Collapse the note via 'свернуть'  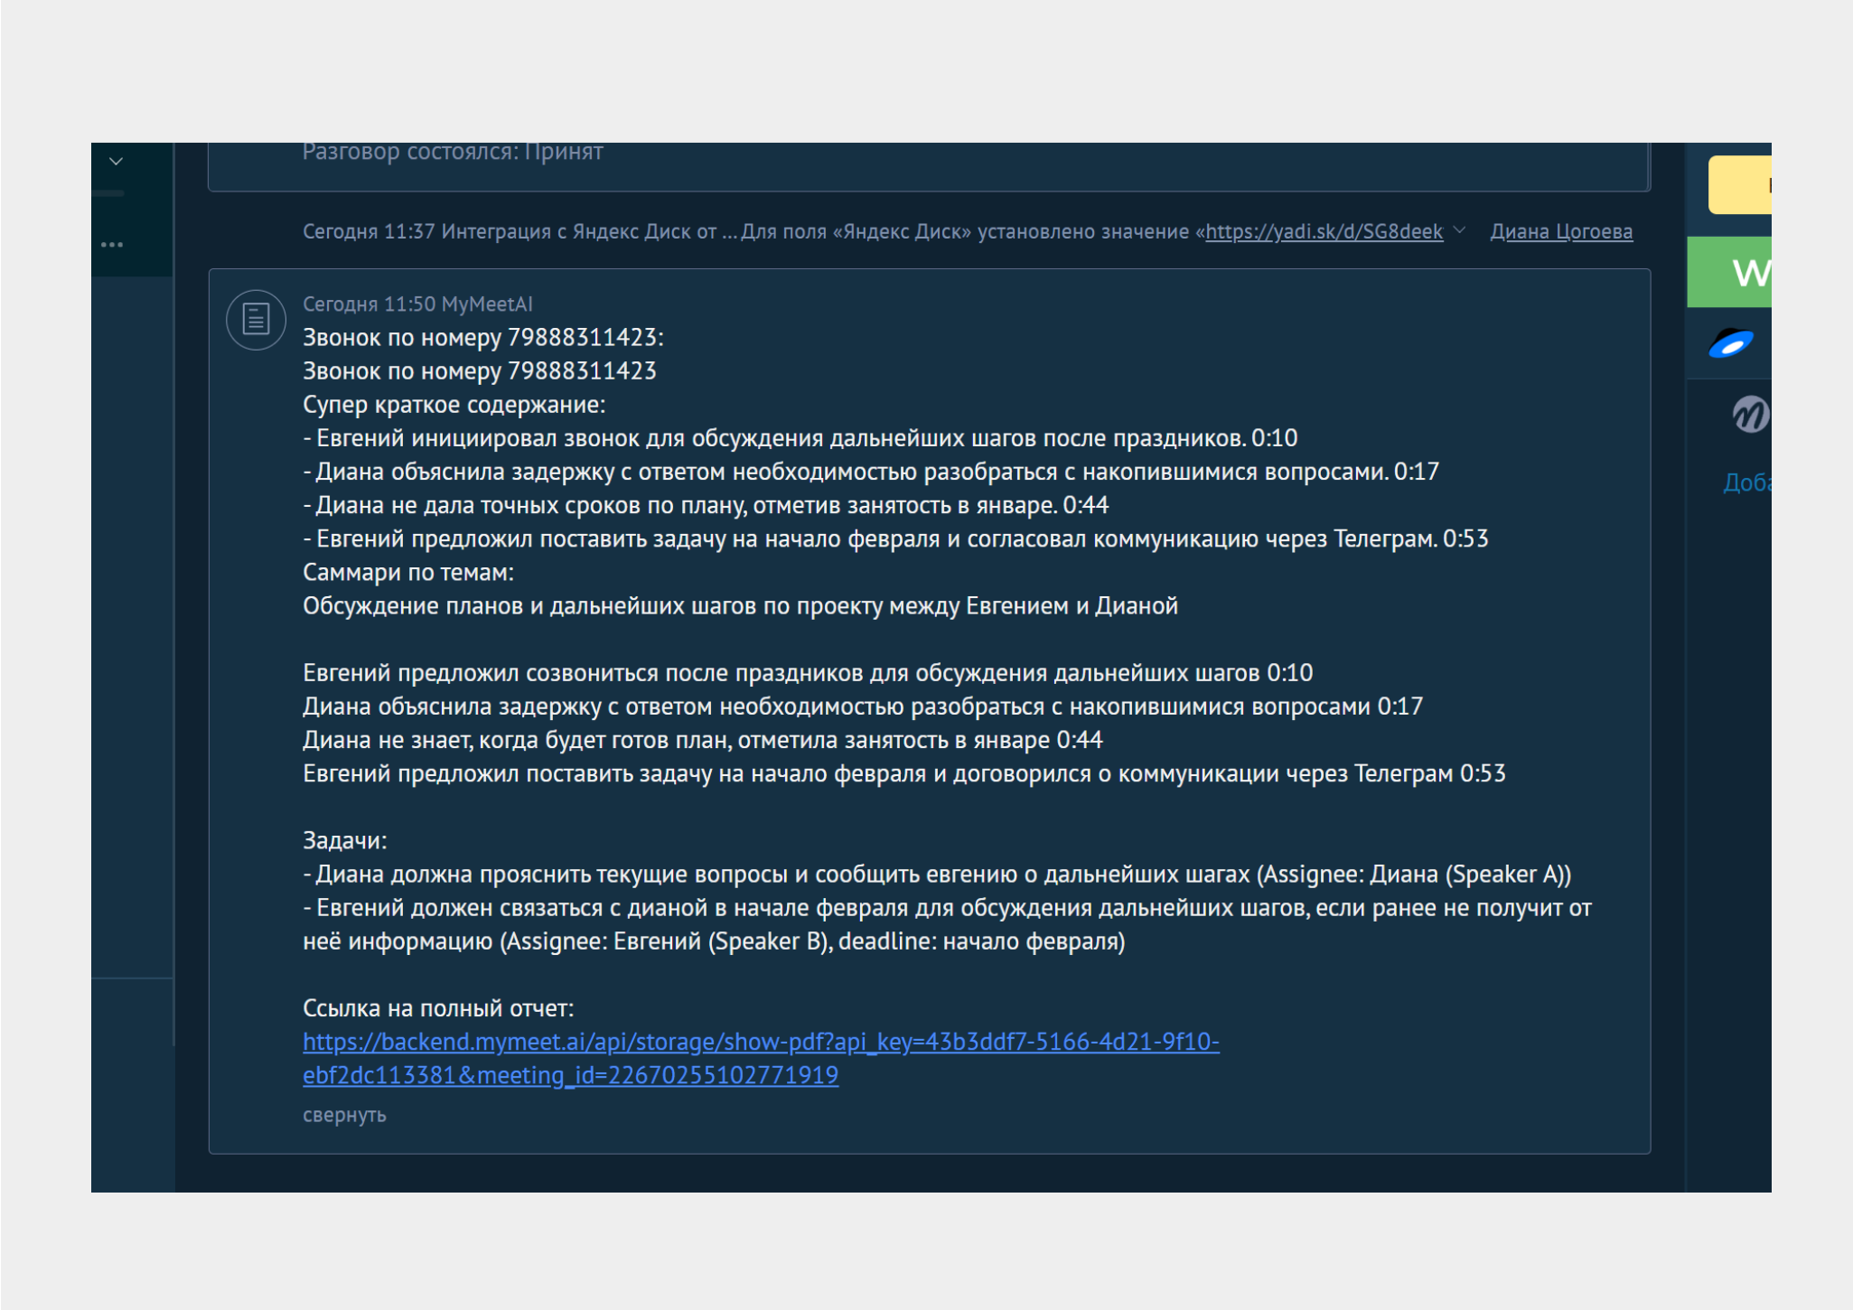point(343,1115)
